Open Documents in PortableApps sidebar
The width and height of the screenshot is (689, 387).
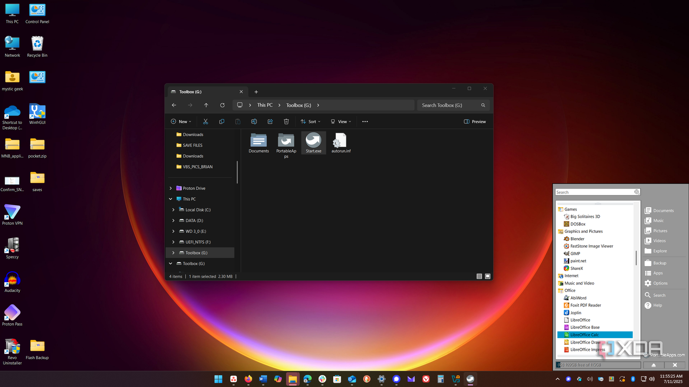click(659, 211)
